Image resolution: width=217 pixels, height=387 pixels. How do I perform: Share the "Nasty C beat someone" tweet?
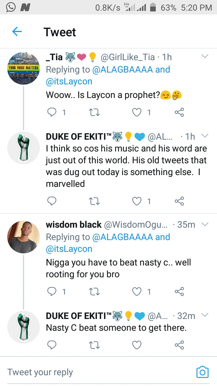click(x=179, y=345)
